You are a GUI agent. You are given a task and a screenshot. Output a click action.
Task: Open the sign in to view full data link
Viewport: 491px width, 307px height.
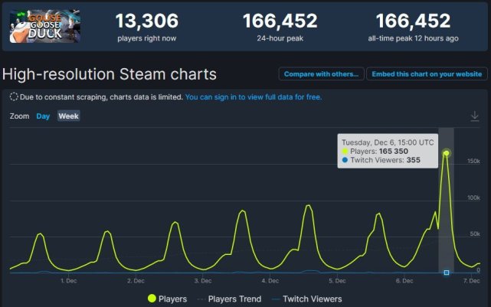pos(254,97)
